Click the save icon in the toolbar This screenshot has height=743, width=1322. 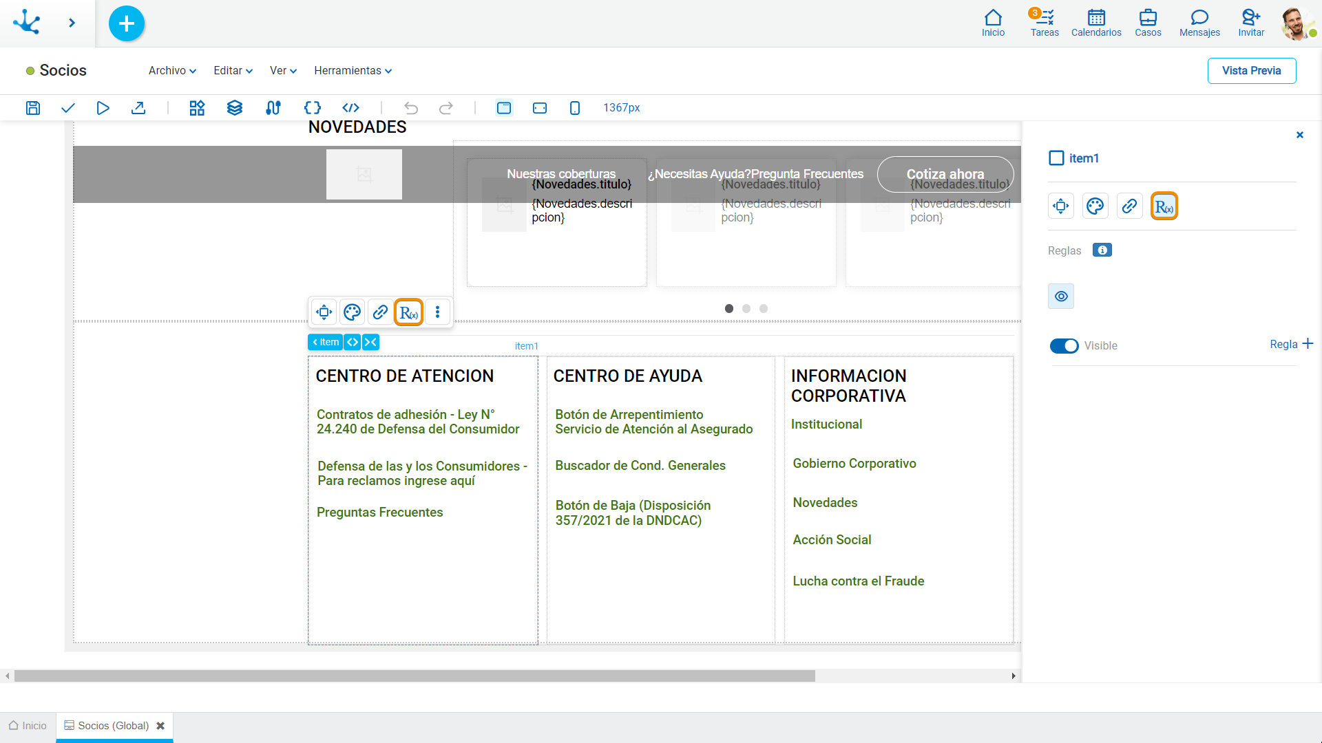33,108
